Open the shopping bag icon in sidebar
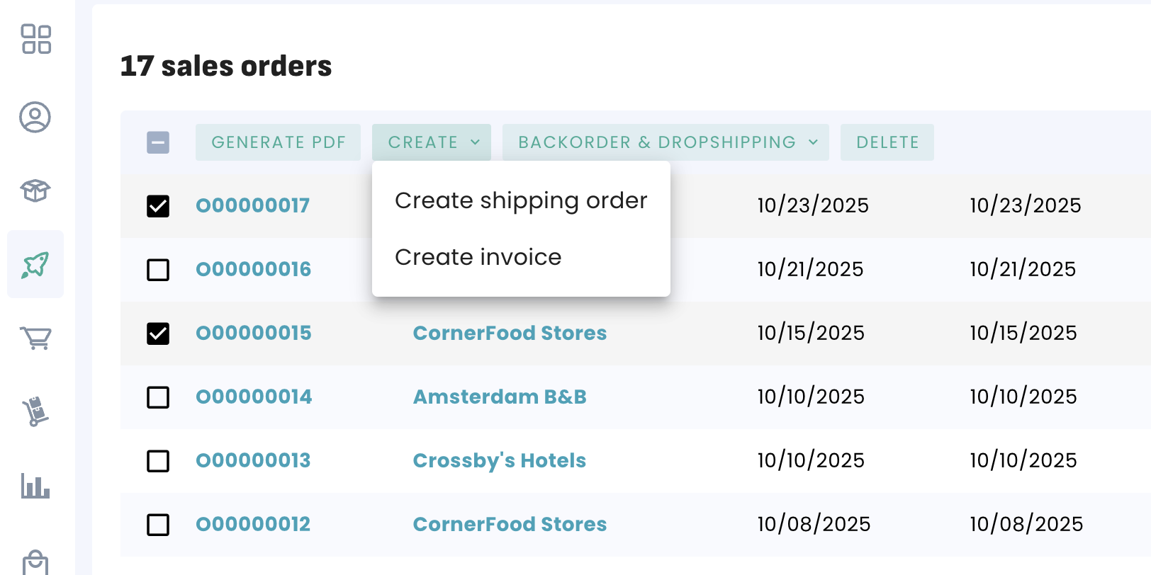1151x575 pixels. click(35, 562)
